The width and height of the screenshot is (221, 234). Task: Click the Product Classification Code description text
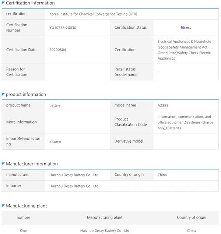(x=185, y=122)
